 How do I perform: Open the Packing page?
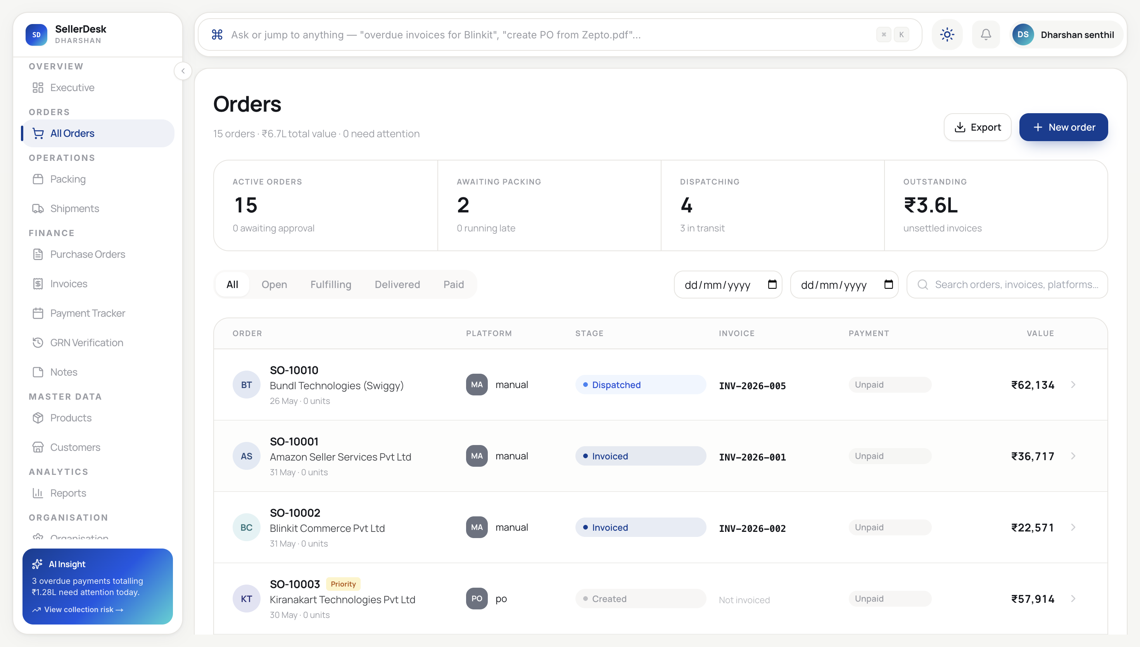pos(98,179)
